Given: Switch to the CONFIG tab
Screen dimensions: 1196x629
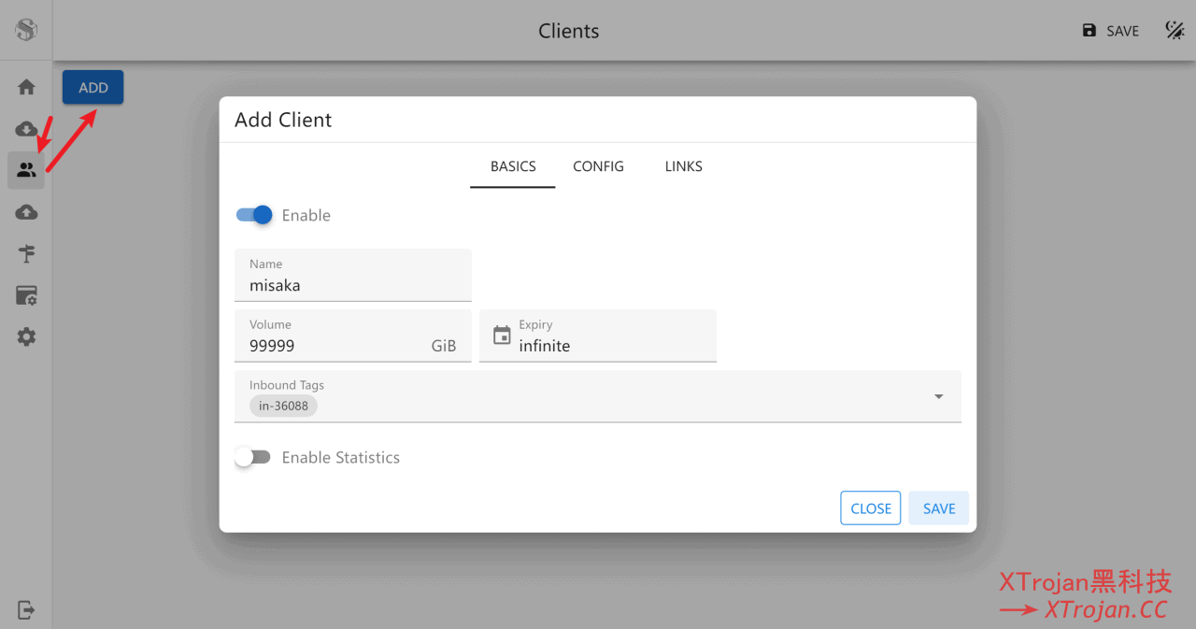Looking at the screenshot, I should pyautogui.click(x=598, y=166).
